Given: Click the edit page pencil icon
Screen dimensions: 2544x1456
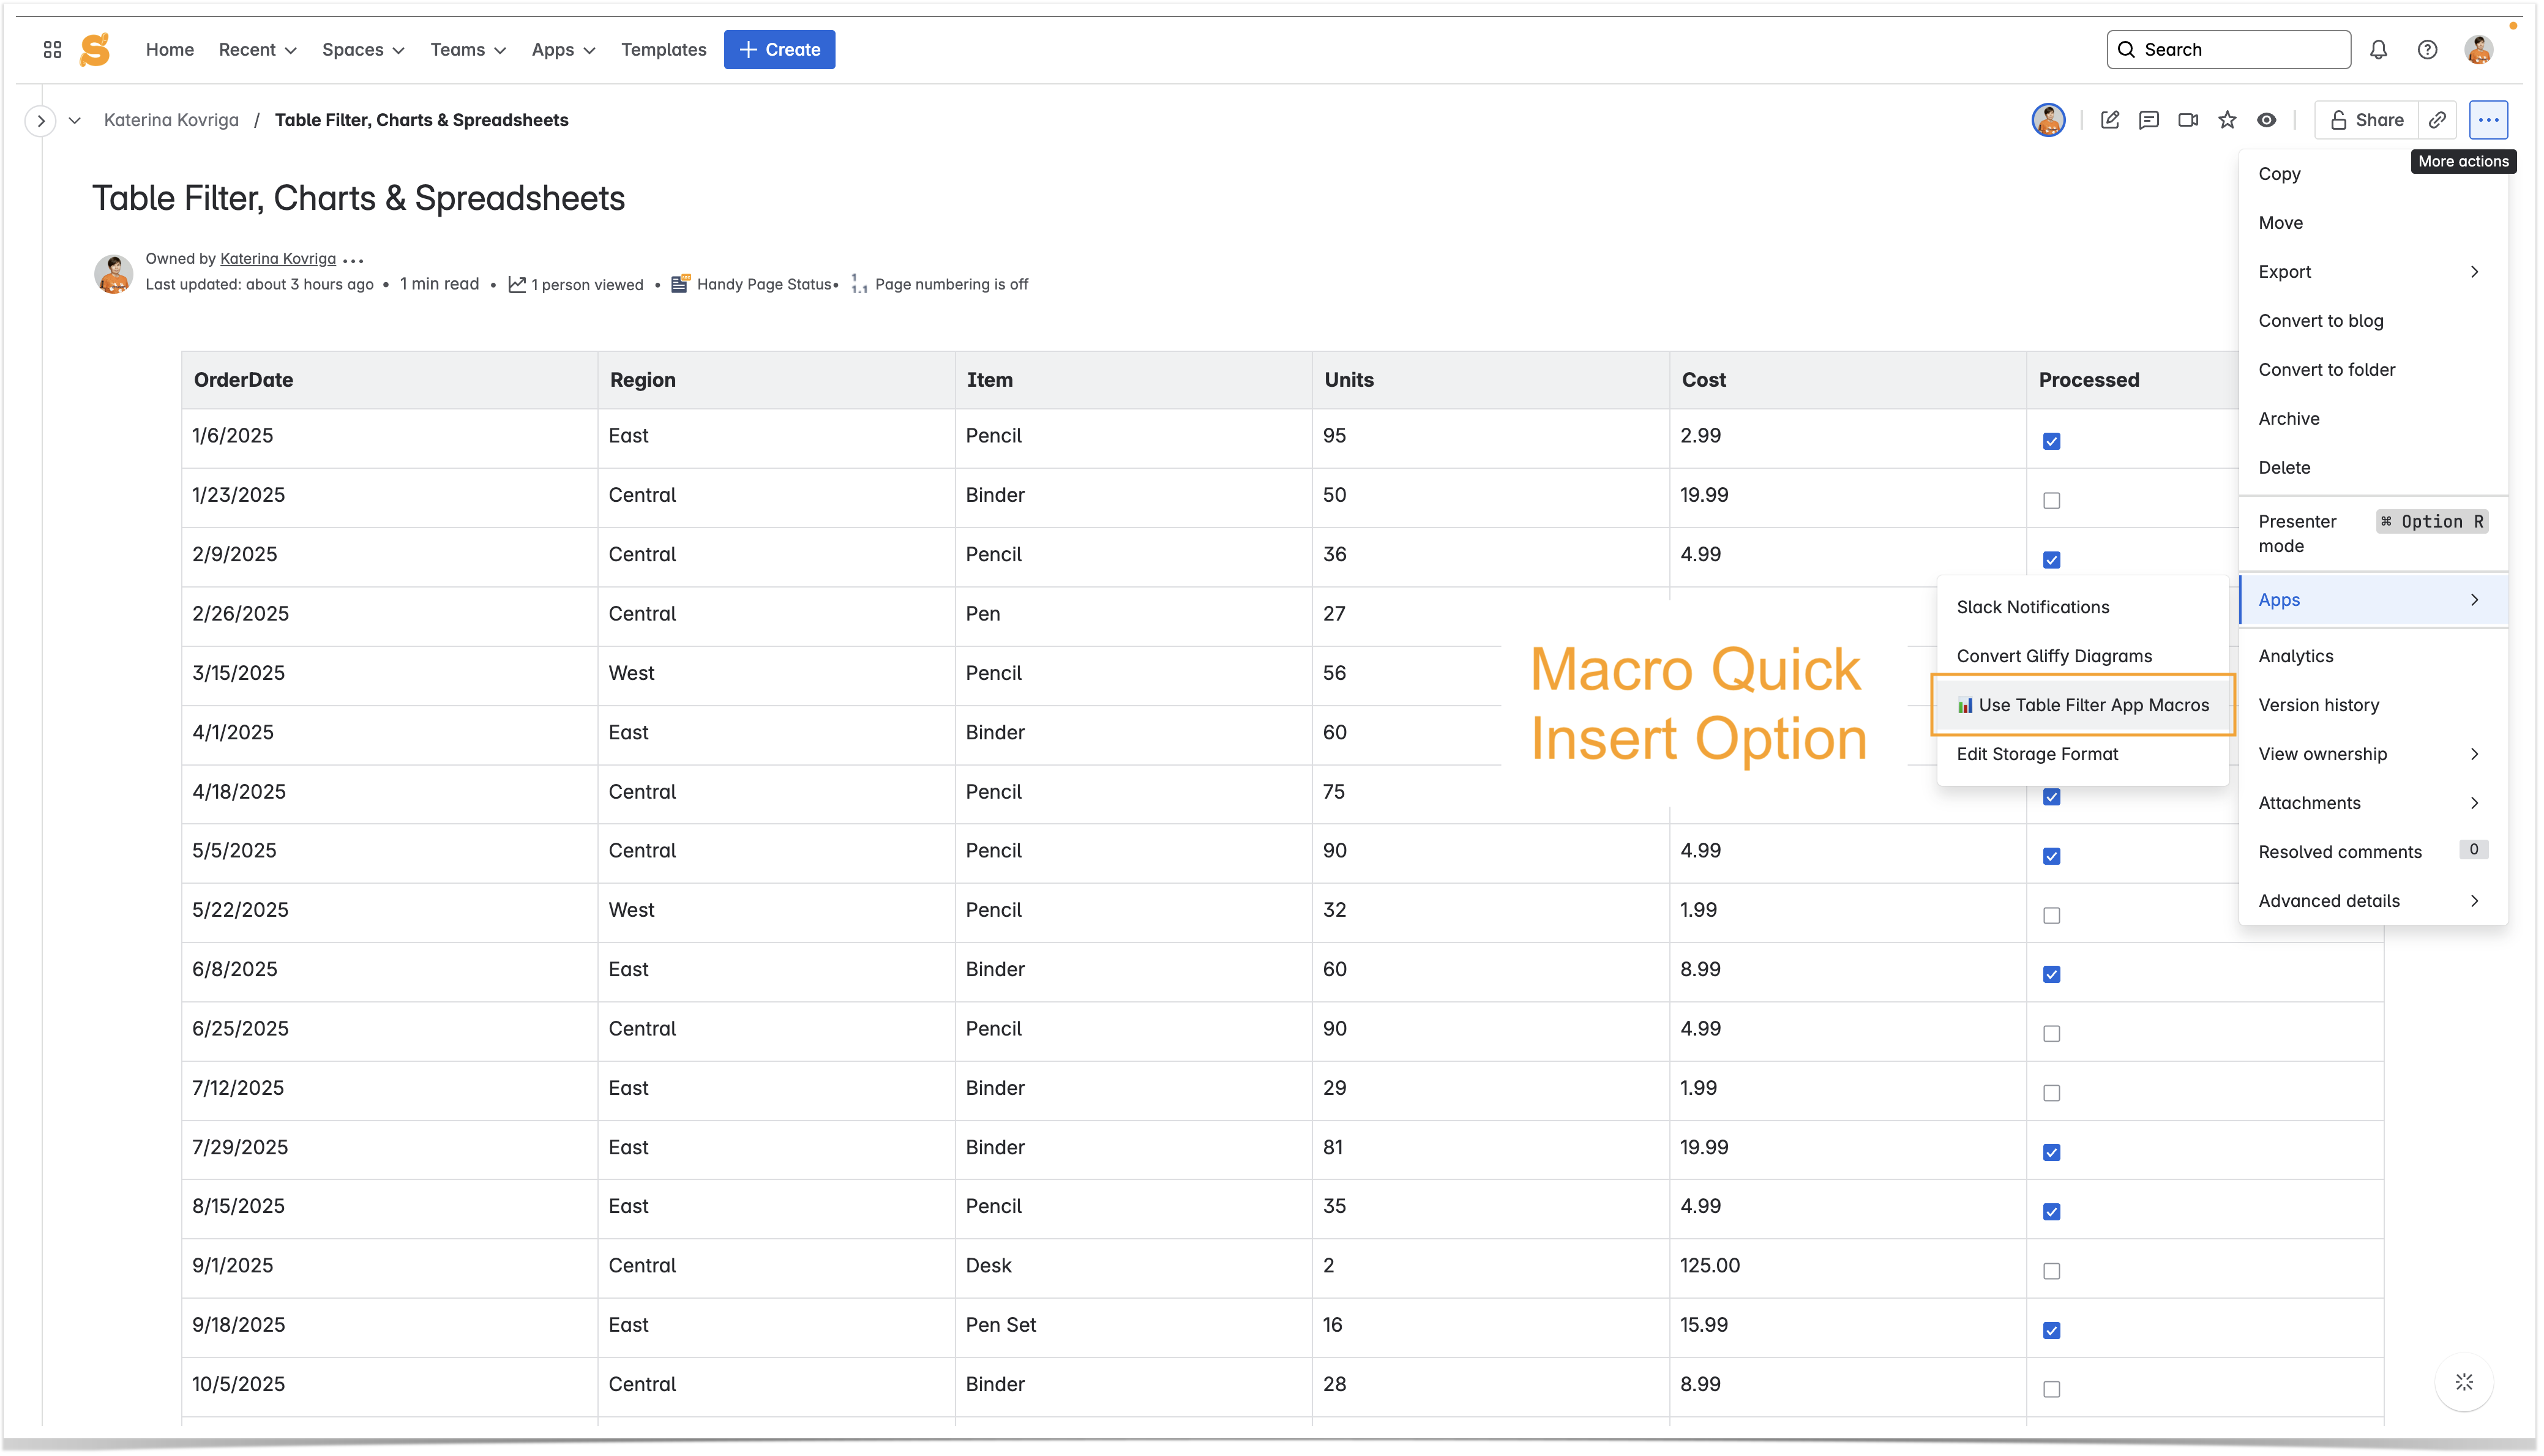Looking at the screenshot, I should 2109,120.
